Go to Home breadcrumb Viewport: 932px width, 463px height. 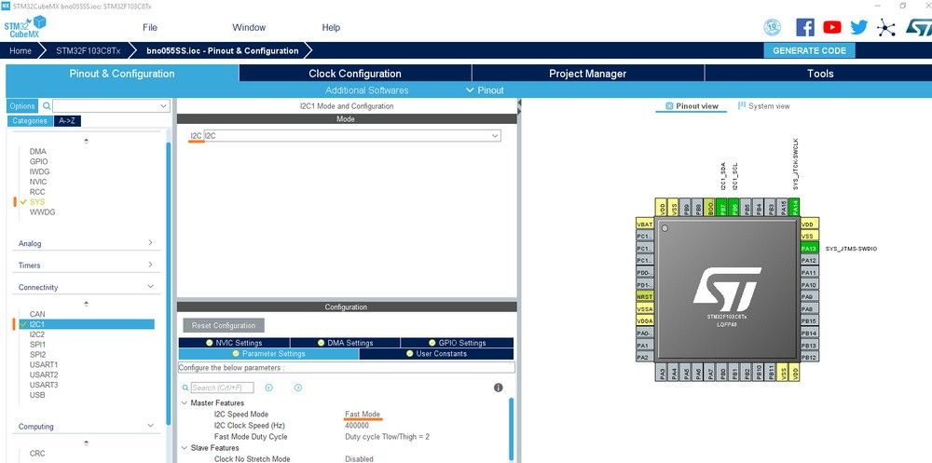21,50
